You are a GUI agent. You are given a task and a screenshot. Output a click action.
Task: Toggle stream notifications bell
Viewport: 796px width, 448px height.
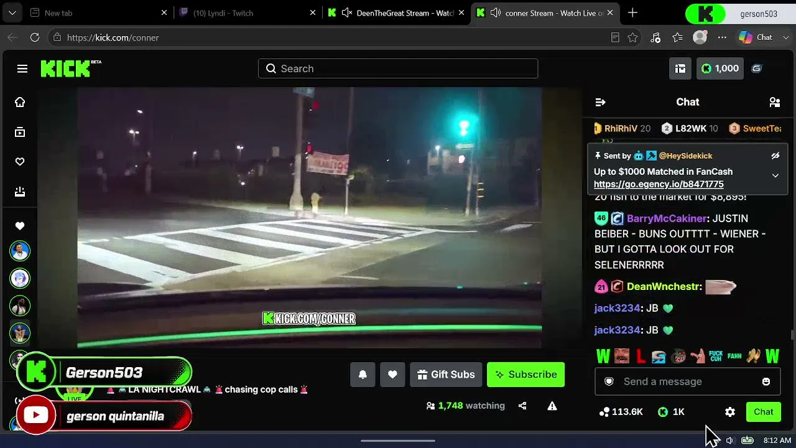click(x=363, y=375)
